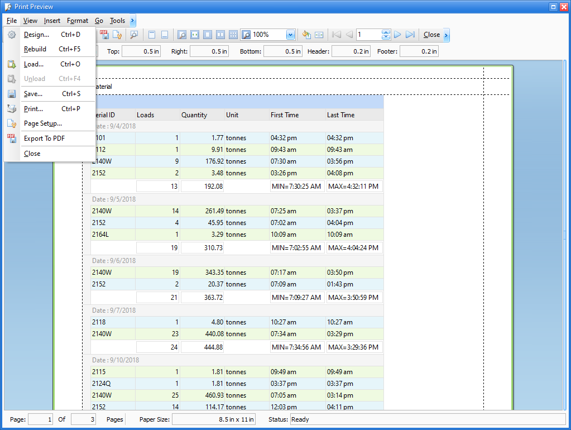The width and height of the screenshot is (571, 430).
Task: Click the page number spinner arrows
Action: pos(386,35)
